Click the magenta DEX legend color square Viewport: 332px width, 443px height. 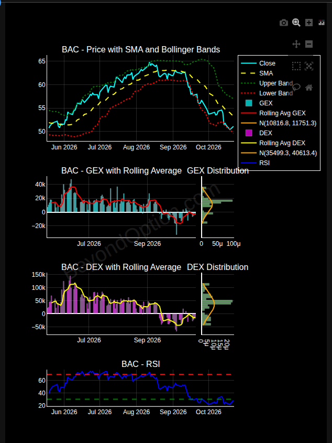pyautogui.click(x=249, y=133)
